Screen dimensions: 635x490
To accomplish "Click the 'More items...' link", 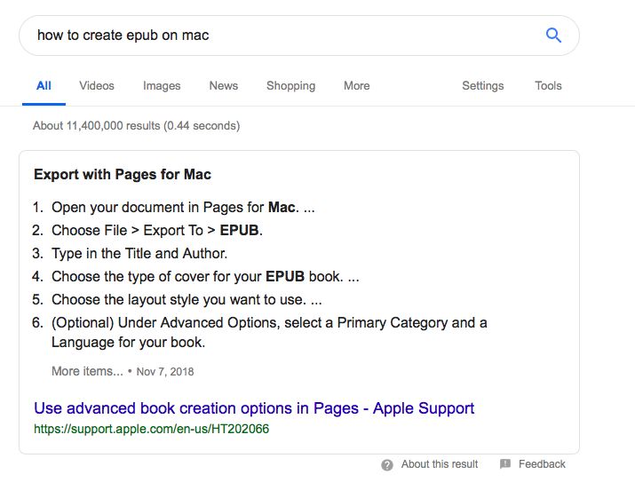I will click(x=87, y=371).
